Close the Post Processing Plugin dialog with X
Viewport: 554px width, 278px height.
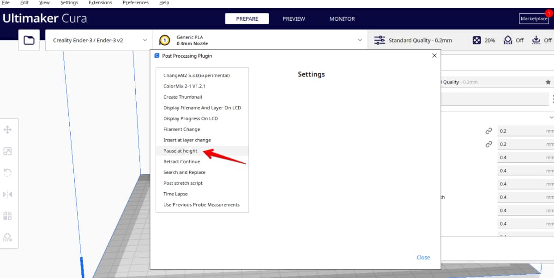(x=434, y=55)
